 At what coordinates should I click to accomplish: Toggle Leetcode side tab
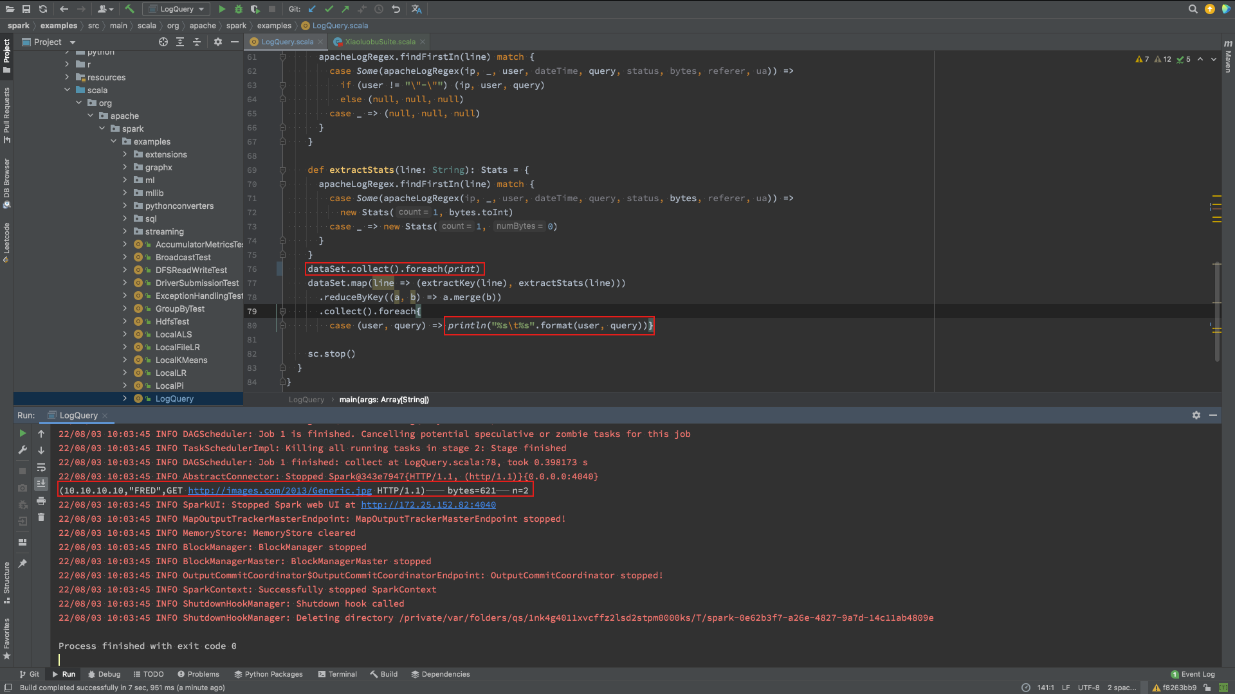pyautogui.click(x=6, y=242)
